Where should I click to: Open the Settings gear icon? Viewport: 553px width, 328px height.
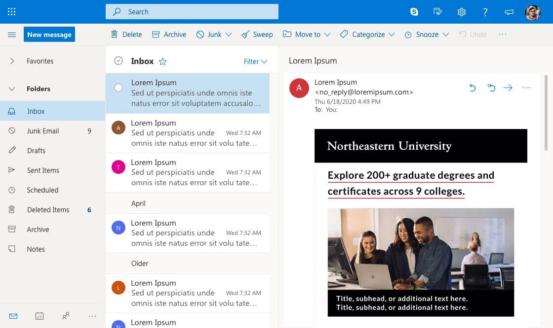[461, 12]
